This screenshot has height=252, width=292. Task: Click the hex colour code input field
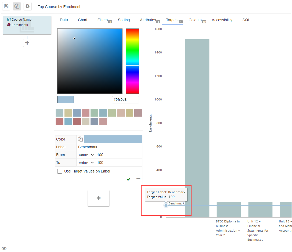(125, 100)
